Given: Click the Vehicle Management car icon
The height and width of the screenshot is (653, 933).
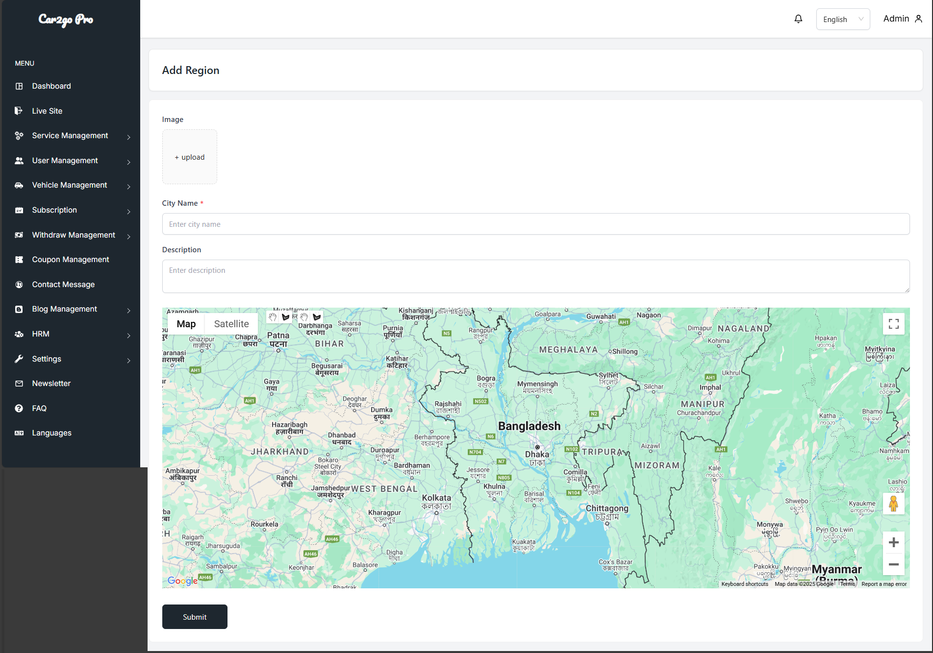Looking at the screenshot, I should [x=19, y=185].
